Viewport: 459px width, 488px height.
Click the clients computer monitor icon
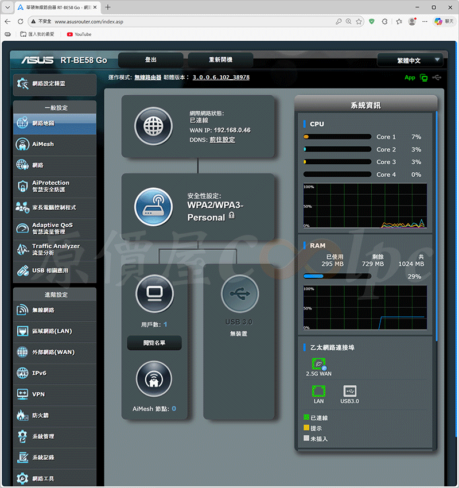tap(154, 293)
